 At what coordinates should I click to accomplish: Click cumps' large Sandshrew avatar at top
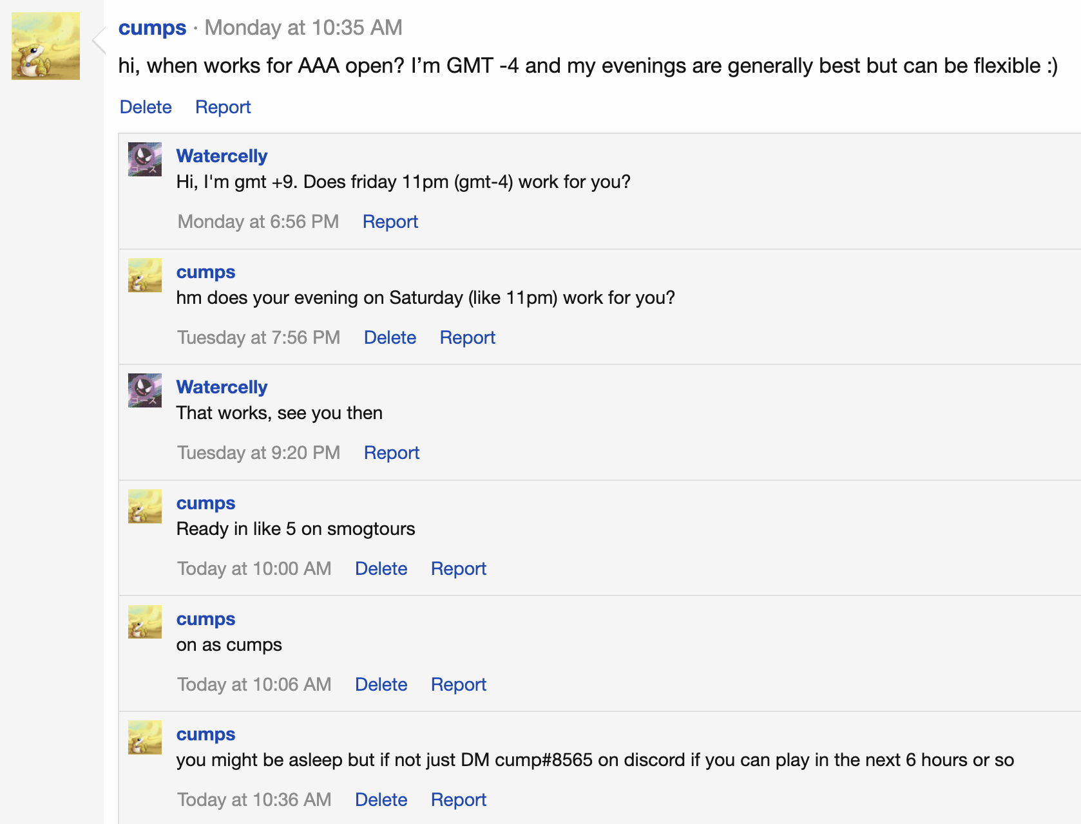tap(46, 46)
